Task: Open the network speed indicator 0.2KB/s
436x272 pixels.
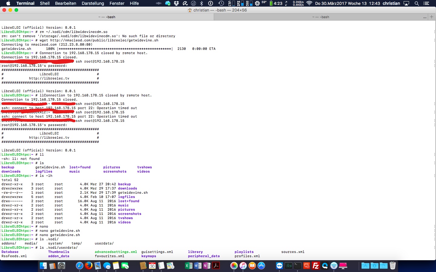Action: pos(298,3)
